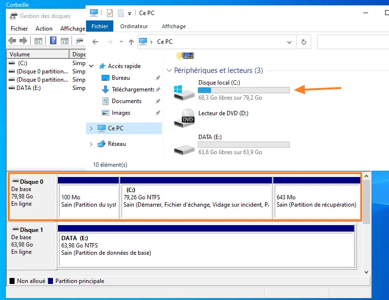
Task: Expand the Réseau tree node
Action: pyautogui.click(x=91, y=144)
